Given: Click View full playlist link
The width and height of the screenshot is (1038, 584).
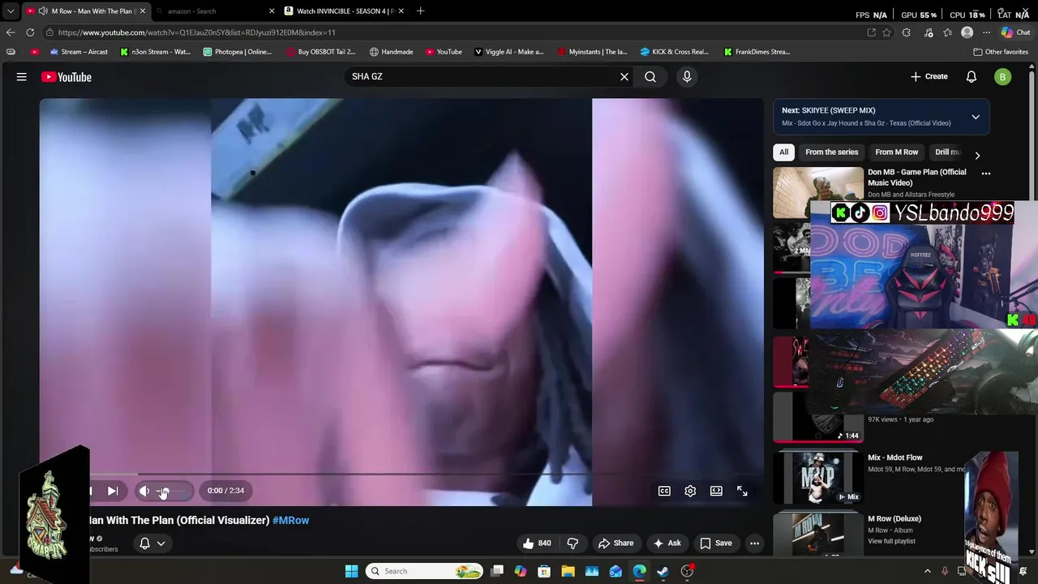Looking at the screenshot, I should [891, 541].
